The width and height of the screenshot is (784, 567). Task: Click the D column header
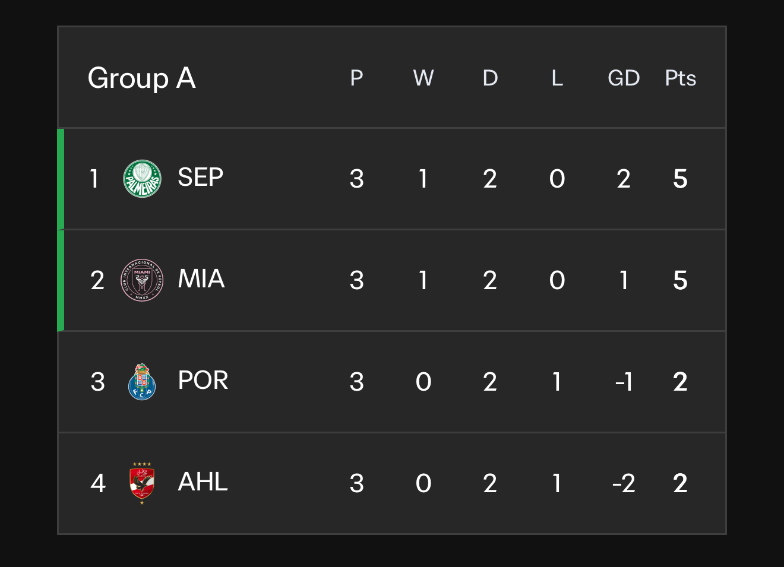tap(490, 78)
